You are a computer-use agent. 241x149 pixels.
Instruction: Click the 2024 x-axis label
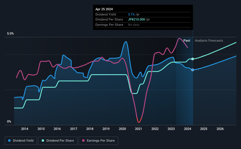click(x=188, y=129)
